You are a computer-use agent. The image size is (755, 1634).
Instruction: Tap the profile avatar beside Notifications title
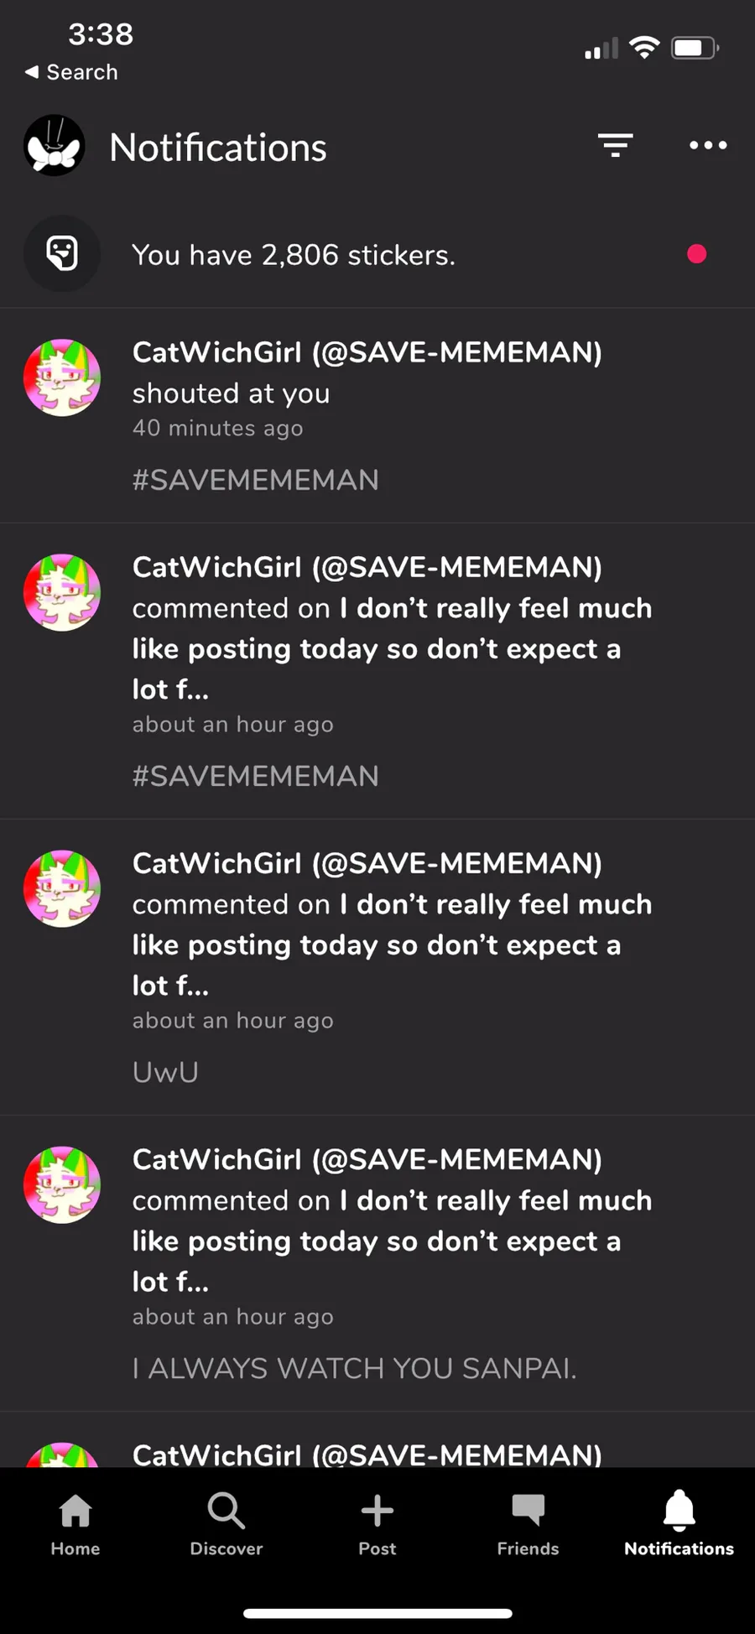(55, 145)
